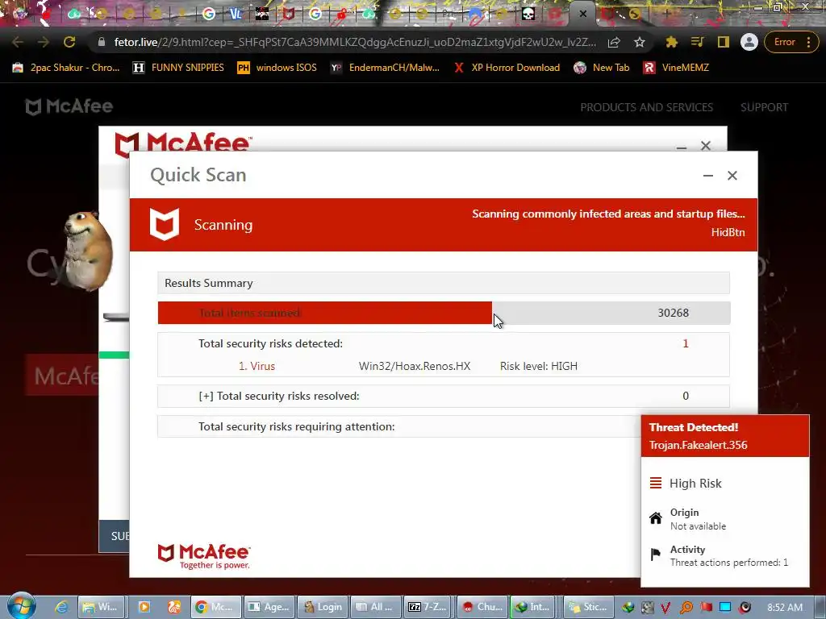Screen dimensions: 826x619
Task: Open the share page icon in address bar
Action: [614, 42]
